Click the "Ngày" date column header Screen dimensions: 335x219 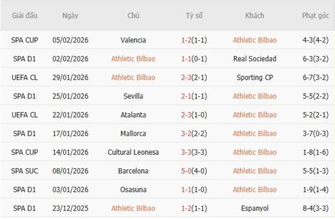[x=70, y=15]
